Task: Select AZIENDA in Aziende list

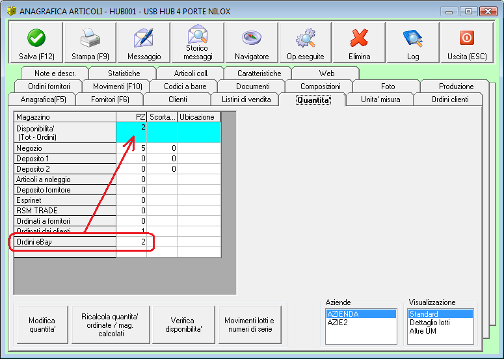Action: (361, 313)
